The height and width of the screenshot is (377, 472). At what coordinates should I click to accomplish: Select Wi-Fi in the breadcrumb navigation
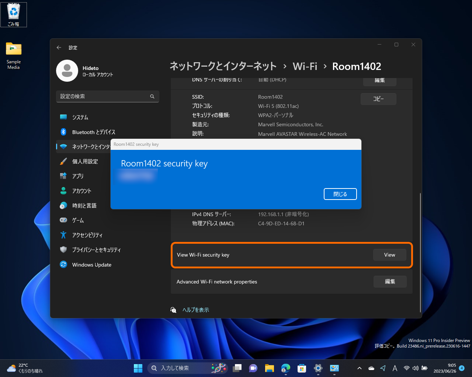305,66
